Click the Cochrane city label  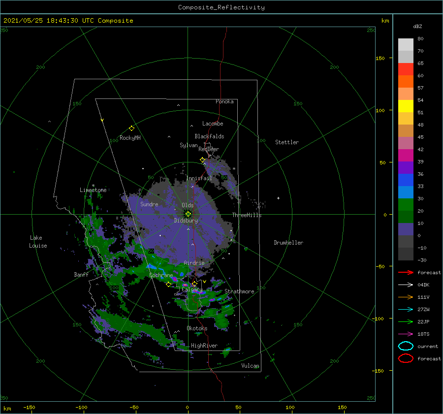click(x=161, y=275)
